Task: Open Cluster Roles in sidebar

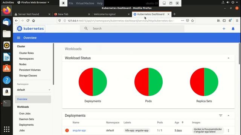Action: (26, 53)
